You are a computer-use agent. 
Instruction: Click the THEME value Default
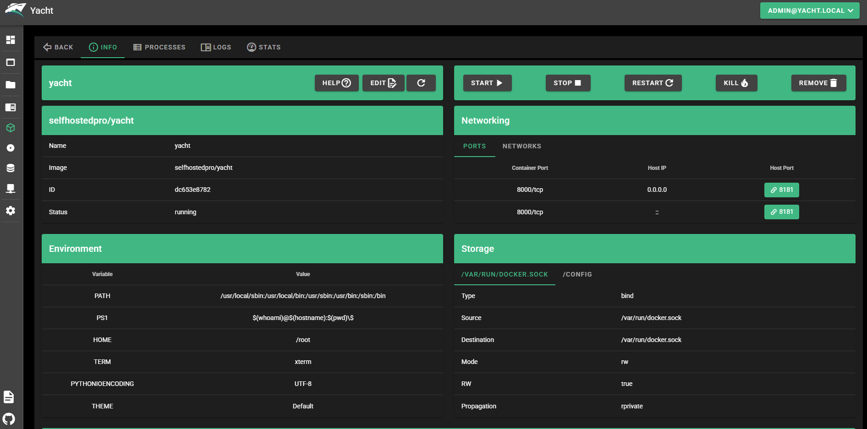(303, 406)
